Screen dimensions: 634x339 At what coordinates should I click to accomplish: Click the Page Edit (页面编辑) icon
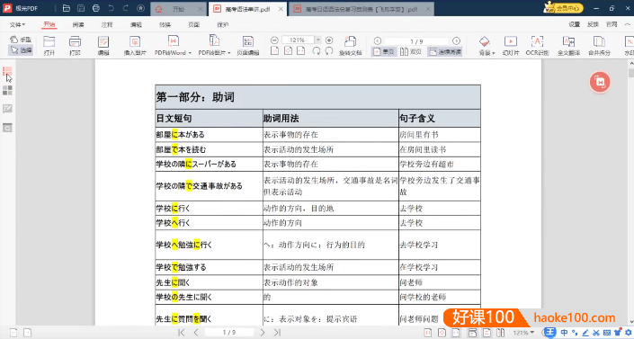pyautogui.click(x=248, y=45)
